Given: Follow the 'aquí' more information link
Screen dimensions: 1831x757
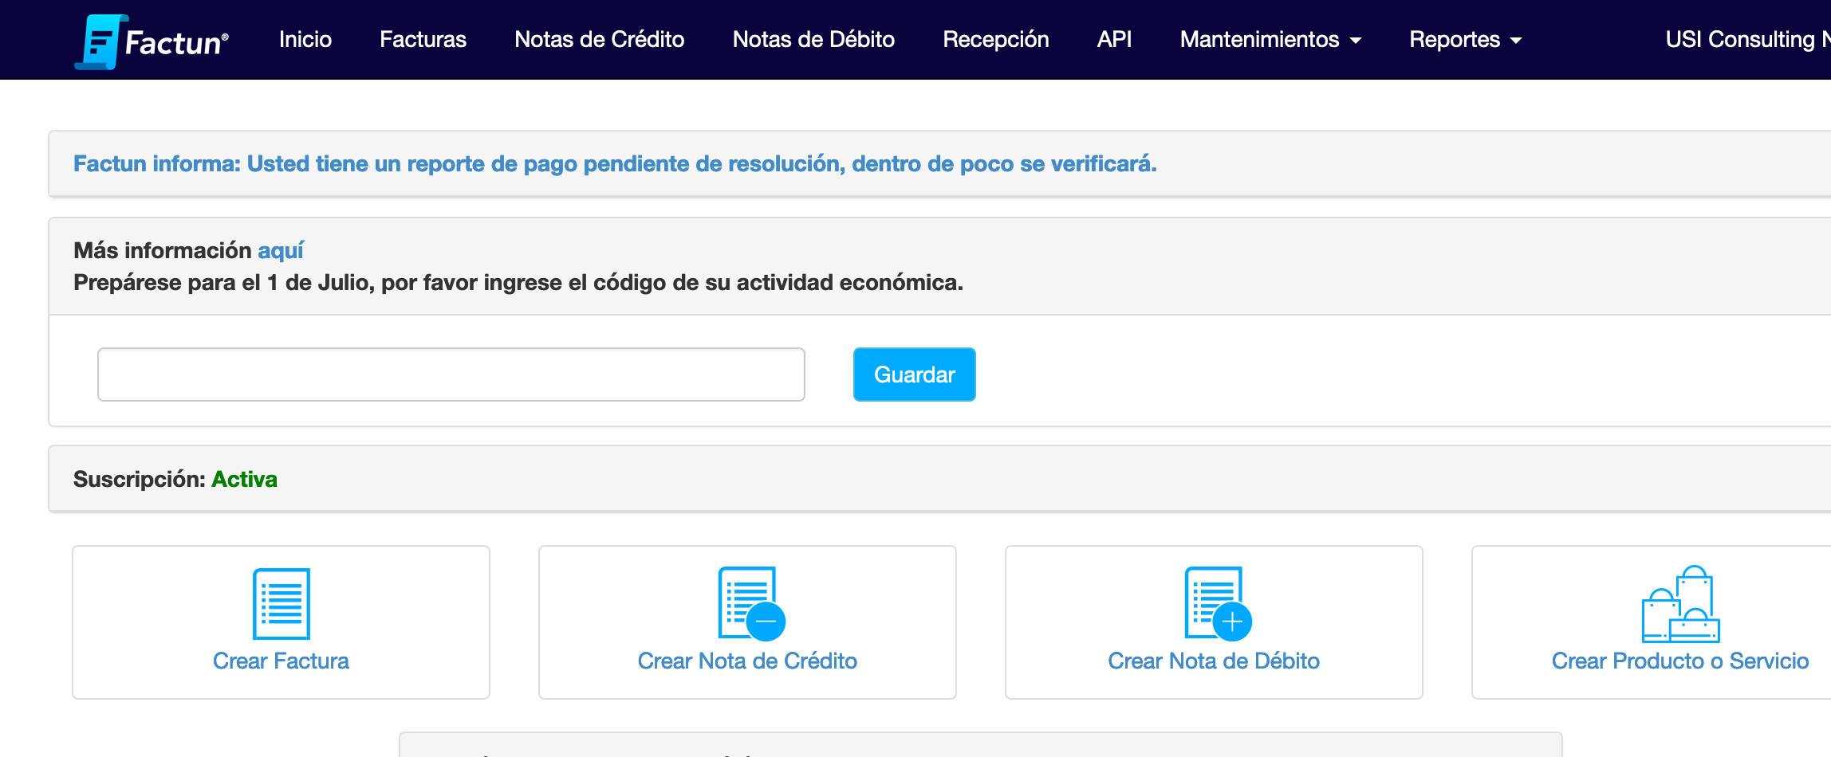Looking at the screenshot, I should point(281,250).
